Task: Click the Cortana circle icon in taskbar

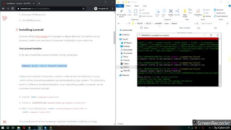Action: tap(8, 127)
